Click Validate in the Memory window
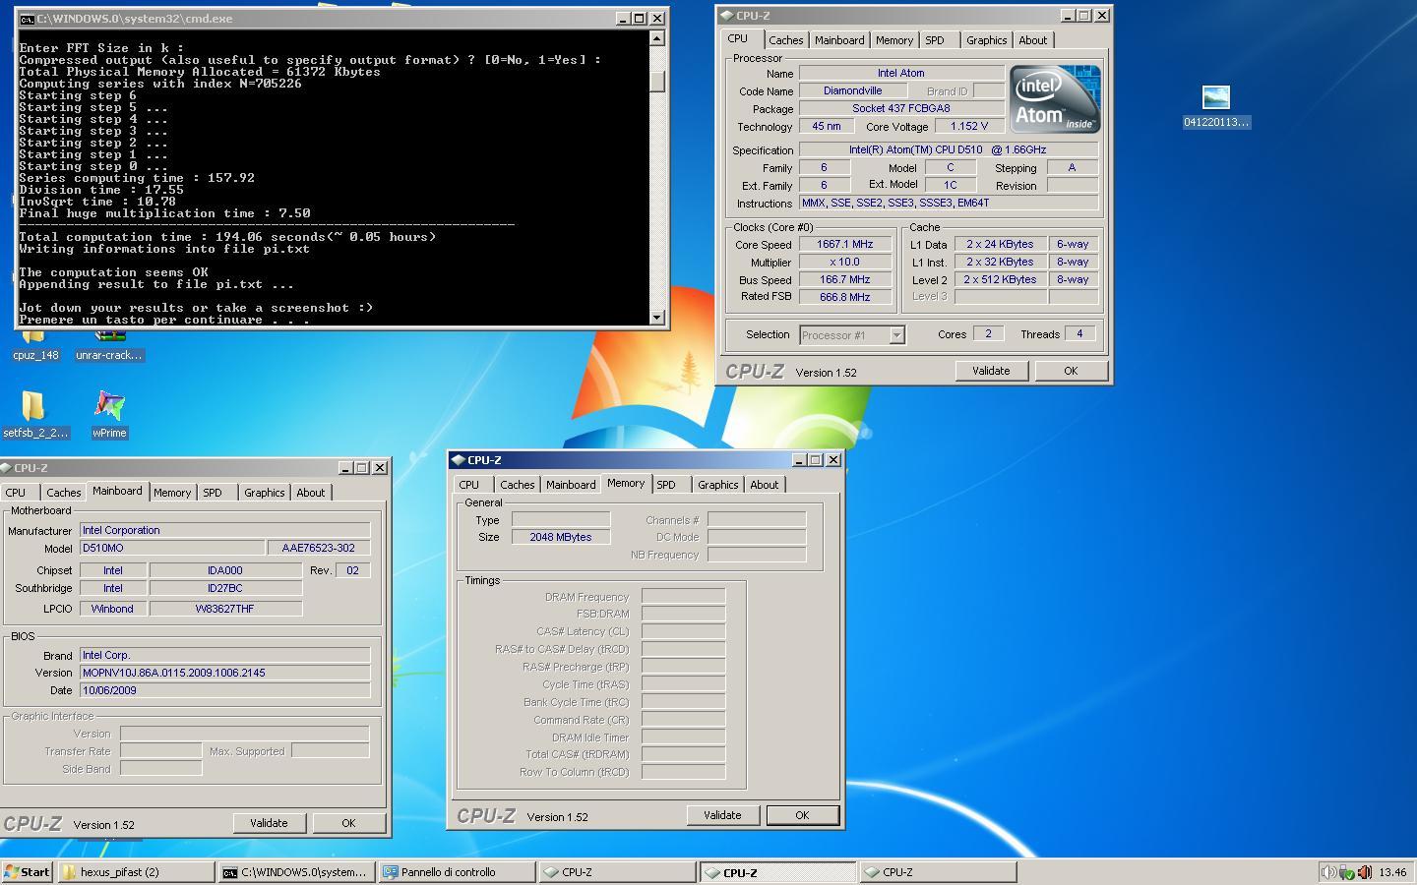Image resolution: width=1417 pixels, height=885 pixels. [x=722, y=815]
